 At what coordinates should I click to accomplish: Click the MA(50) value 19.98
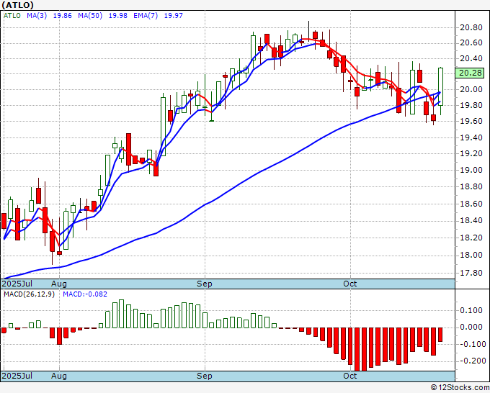point(117,16)
